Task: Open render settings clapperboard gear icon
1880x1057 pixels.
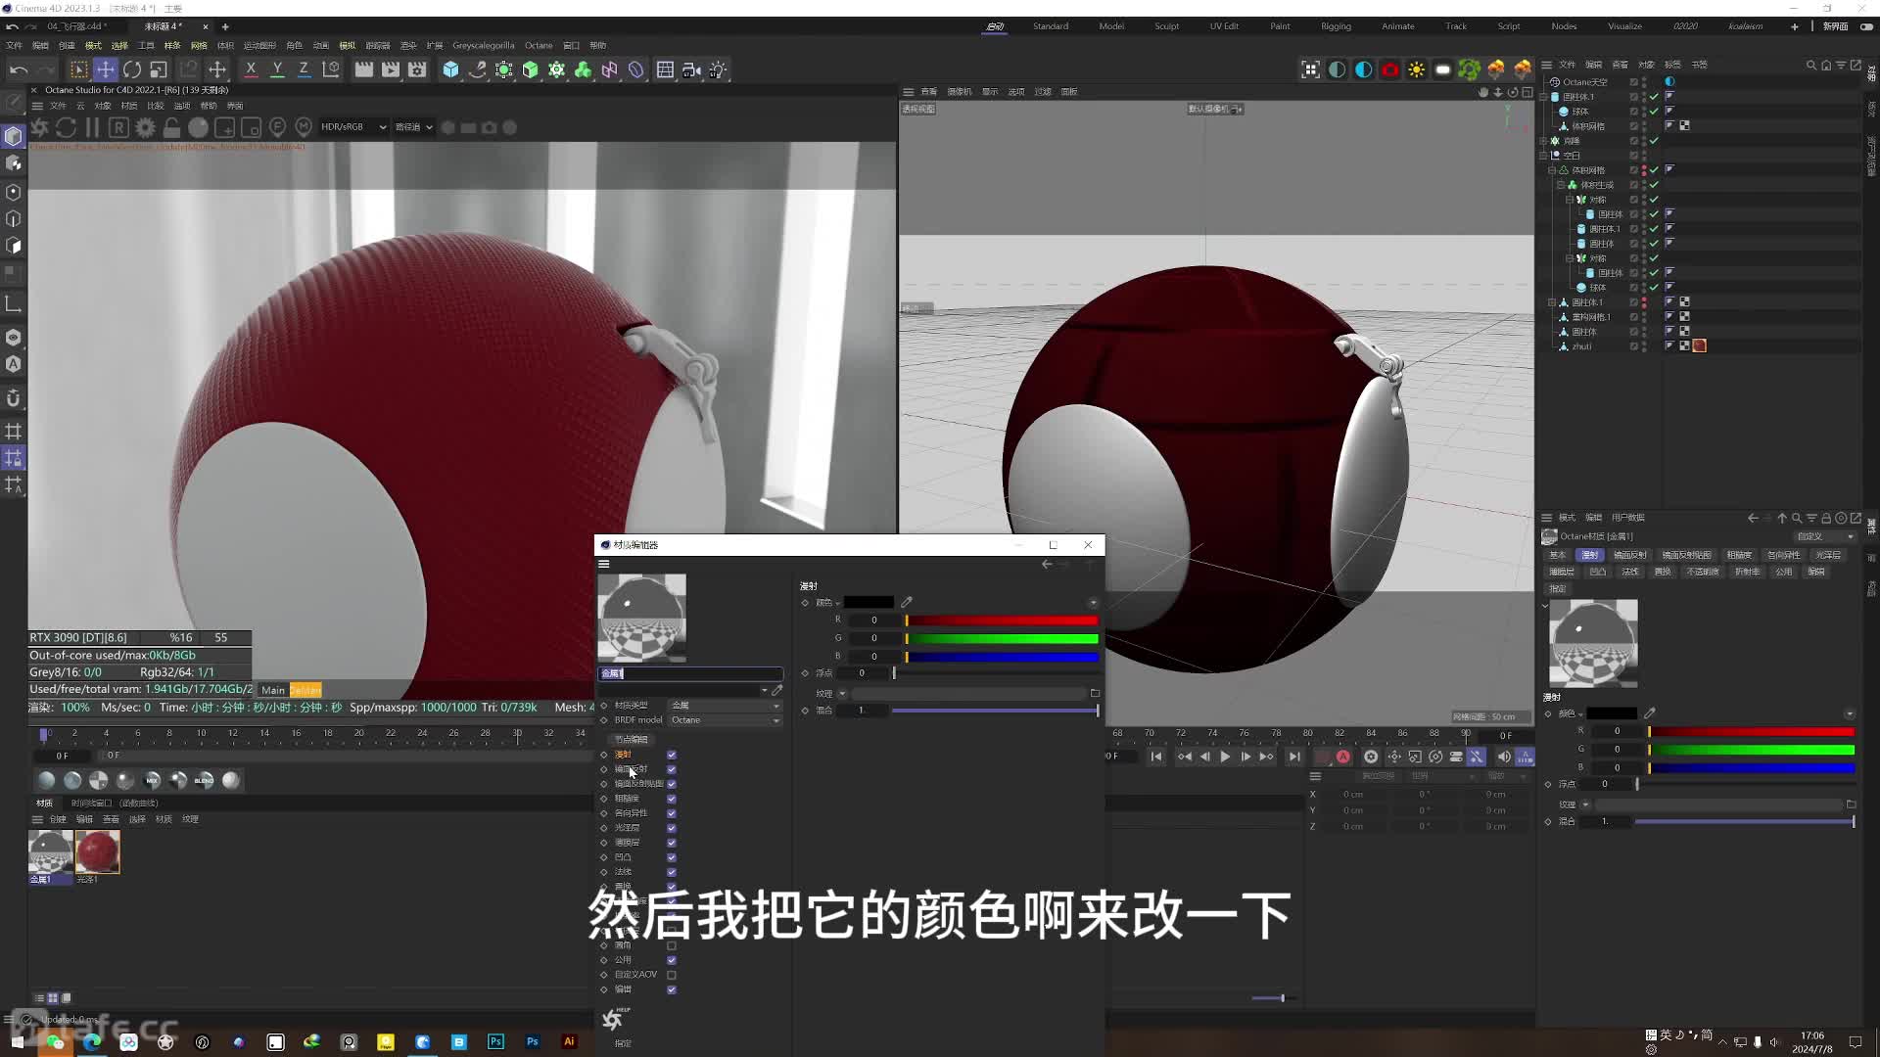Action: click(x=417, y=69)
